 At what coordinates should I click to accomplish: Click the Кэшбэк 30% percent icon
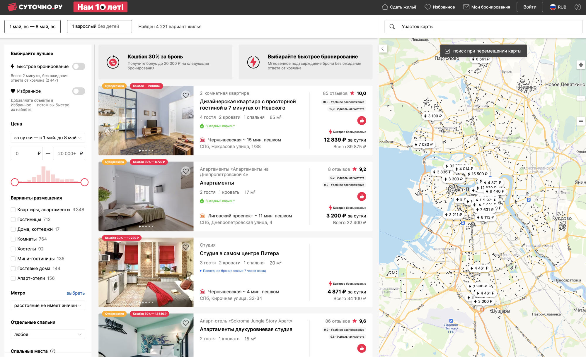click(113, 62)
